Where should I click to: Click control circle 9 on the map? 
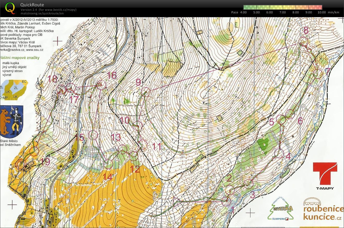coord(146,92)
